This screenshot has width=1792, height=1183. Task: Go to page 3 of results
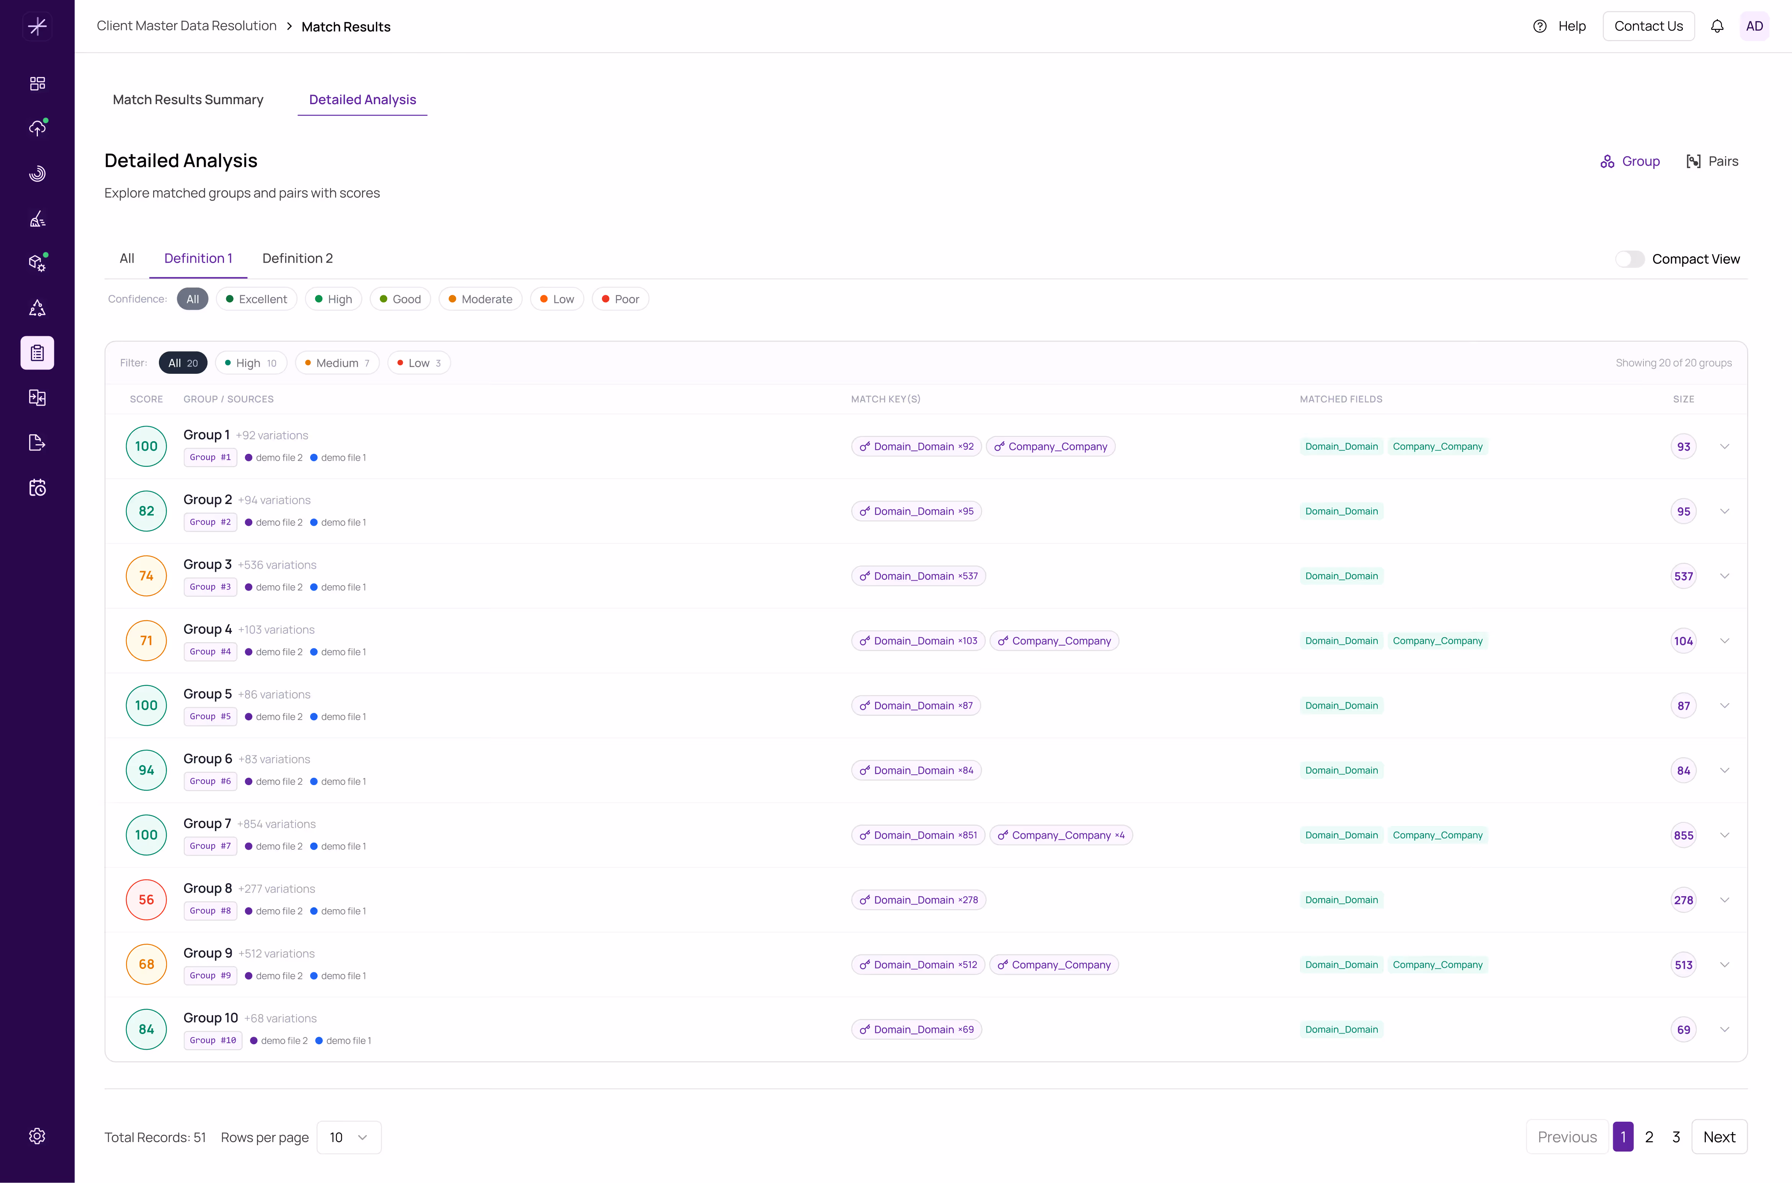pyautogui.click(x=1676, y=1137)
